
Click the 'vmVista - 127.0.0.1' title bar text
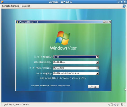[60, 2]
